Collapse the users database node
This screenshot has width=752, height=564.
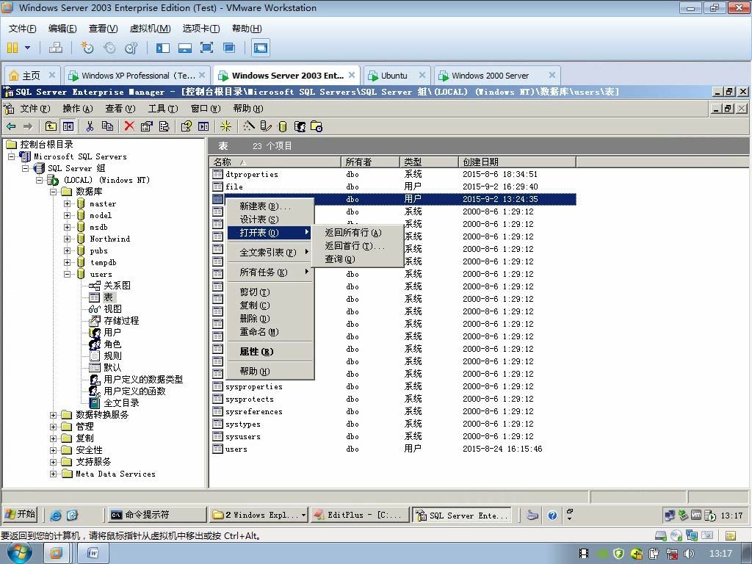coord(67,275)
